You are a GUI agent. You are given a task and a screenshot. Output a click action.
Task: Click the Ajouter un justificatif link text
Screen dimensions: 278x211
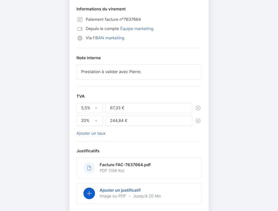(120, 190)
